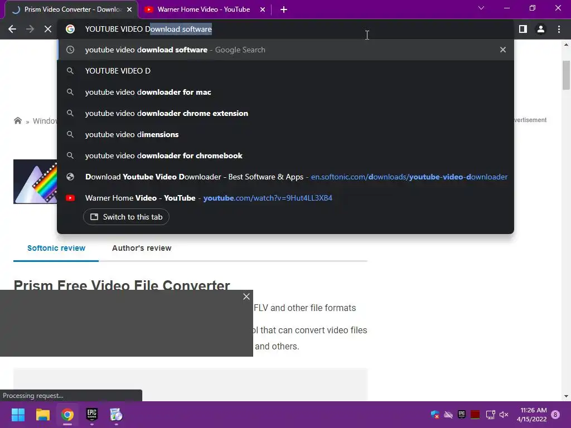Viewport: 571px width, 428px height.
Task: Pick 'youtube video downloader for mac'
Action: click(x=285, y=92)
